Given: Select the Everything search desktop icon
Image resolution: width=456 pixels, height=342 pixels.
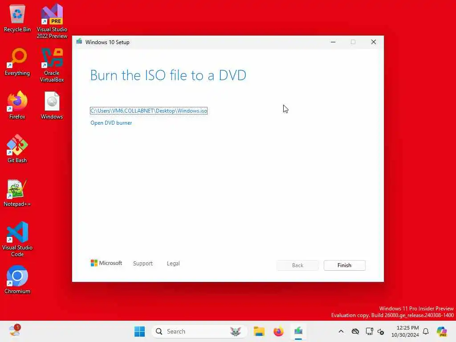Looking at the screenshot, I should 17,62.
